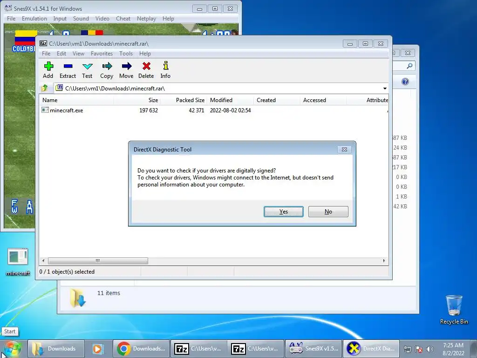Click the volume speaker tray icon
Screen dimensions: 477x358
tap(429, 349)
